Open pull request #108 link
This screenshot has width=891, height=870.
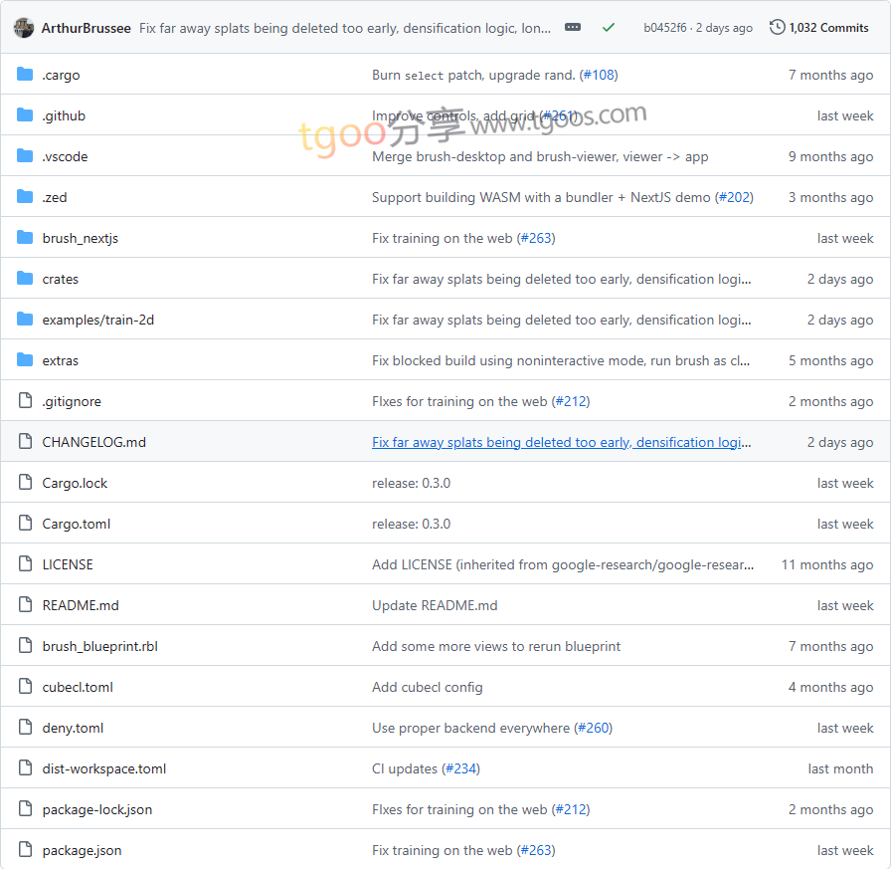598,75
